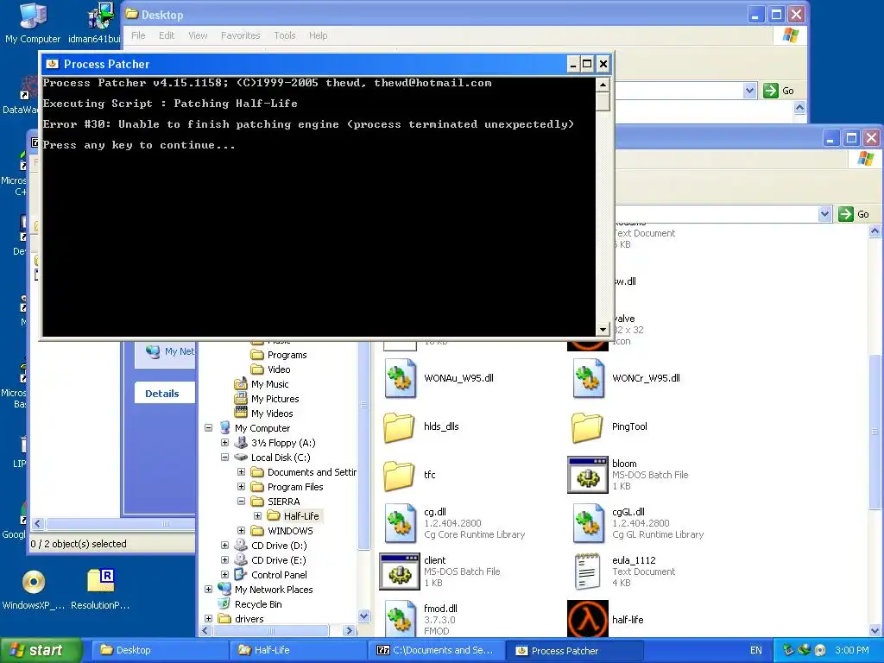Click Process Patcher console scroll-up arrow
Image resolution: width=884 pixels, height=663 pixels.
tap(603, 85)
